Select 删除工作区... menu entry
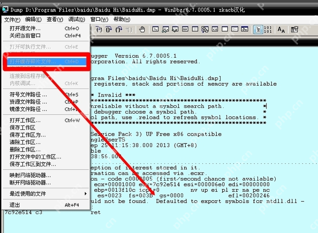Viewport: 318px width, 233px height. coord(46,149)
